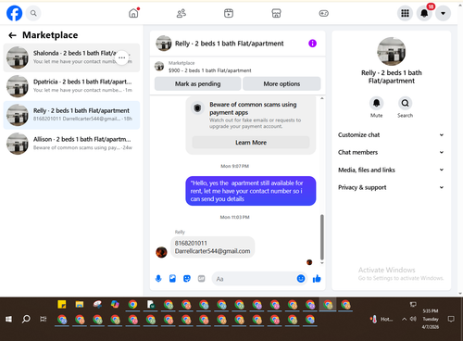Click Search in conversation icon
Viewport: 463px width, 341px height.
(x=405, y=103)
